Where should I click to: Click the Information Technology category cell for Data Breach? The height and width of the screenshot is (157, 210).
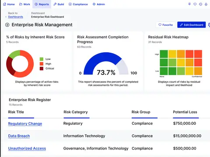point(84,136)
